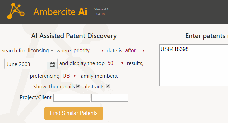
Task: Click the red arrow beside 50
Action: (122, 63)
